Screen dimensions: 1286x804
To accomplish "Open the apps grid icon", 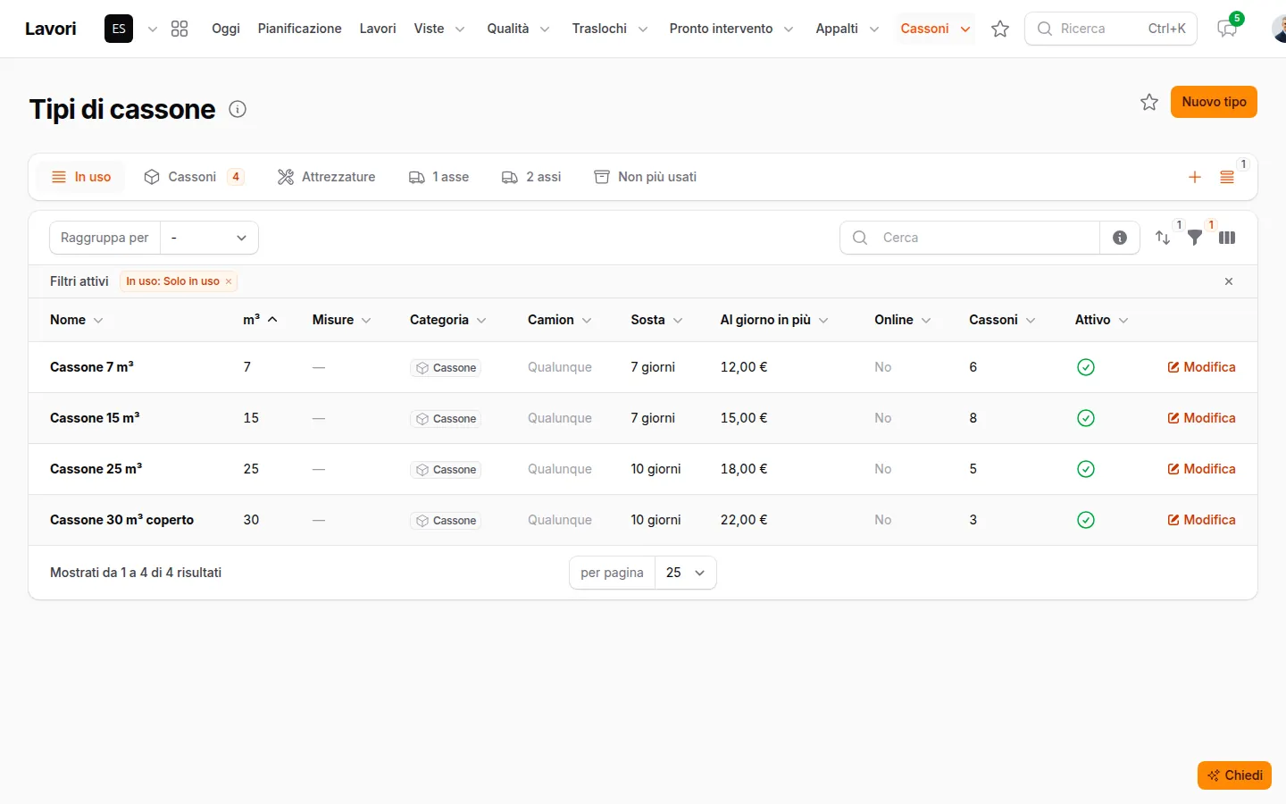I will (x=180, y=29).
